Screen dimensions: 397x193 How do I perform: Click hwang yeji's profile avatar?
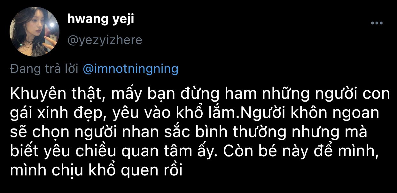click(x=35, y=32)
